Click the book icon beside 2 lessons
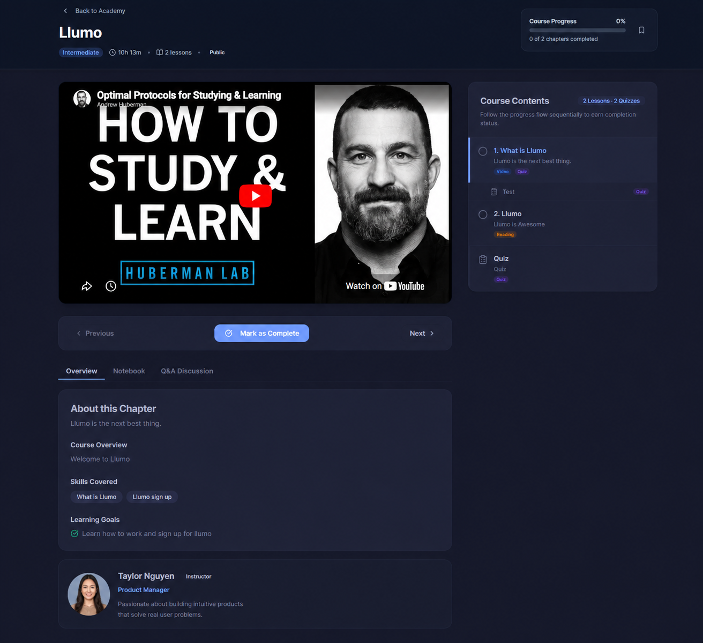703x643 pixels. click(160, 53)
